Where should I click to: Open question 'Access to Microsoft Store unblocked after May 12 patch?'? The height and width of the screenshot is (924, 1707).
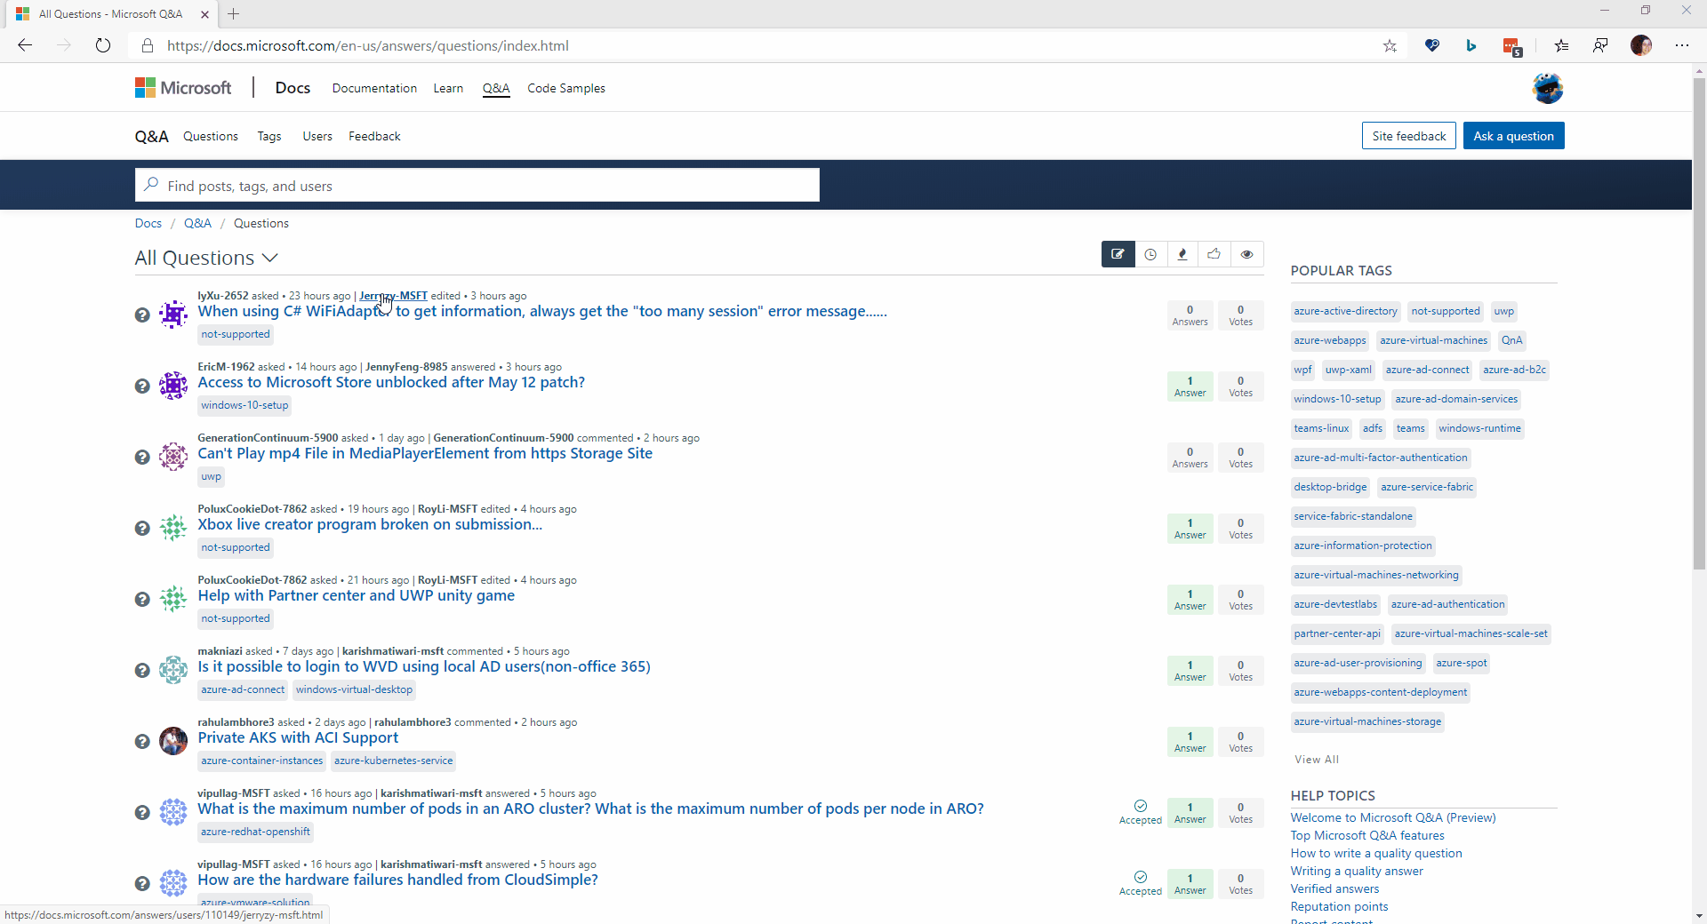pyautogui.click(x=391, y=382)
